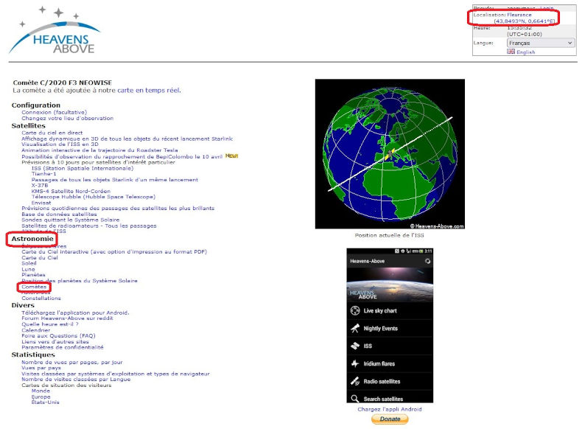Click the Astronomie section heading
The height and width of the screenshot is (429, 582).
coord(32,239)
